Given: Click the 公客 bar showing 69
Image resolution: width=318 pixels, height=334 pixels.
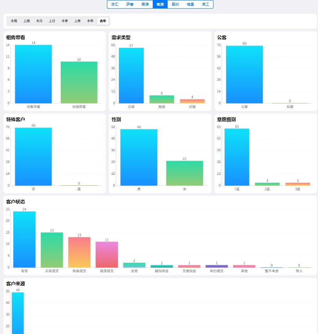Looking at the screenshot, I should tap(244, 74).
